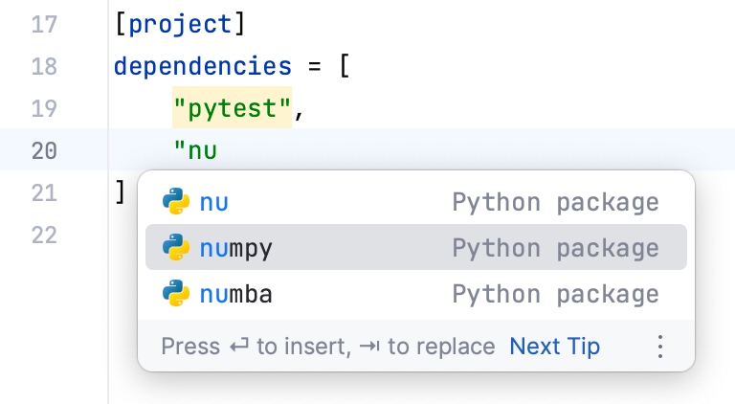Click line number 21 in the gutter
This screenshot has height=404, width=735.
[44, 192]
